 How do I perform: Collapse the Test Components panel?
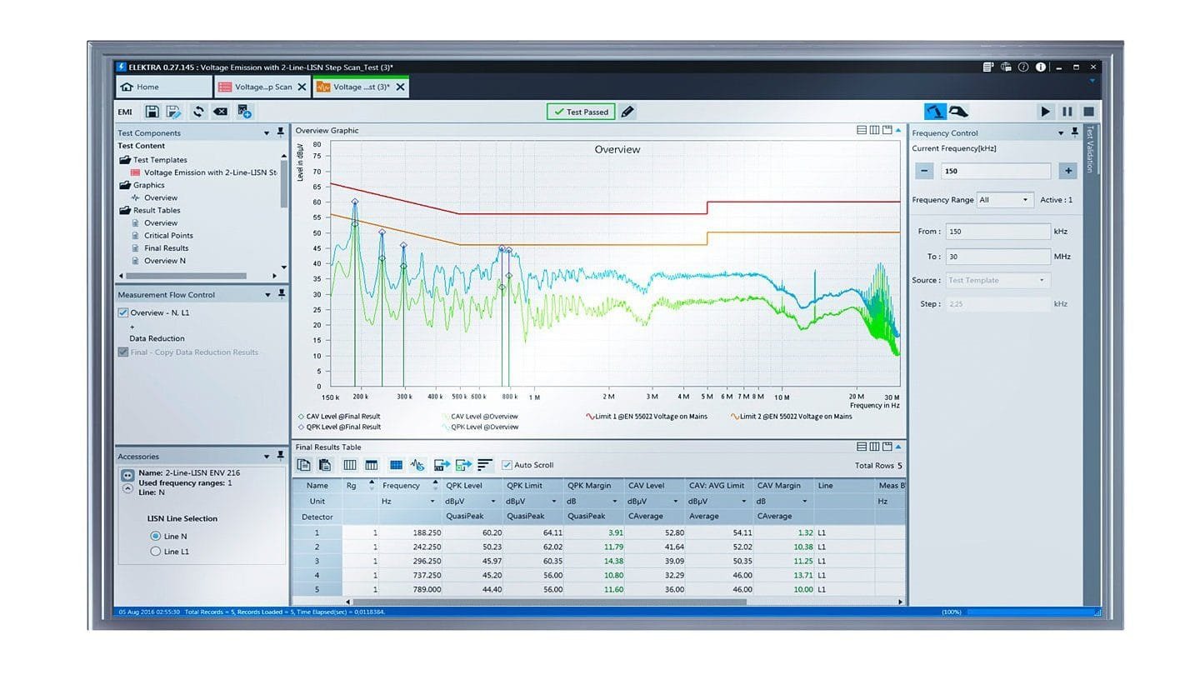(267, 132)
